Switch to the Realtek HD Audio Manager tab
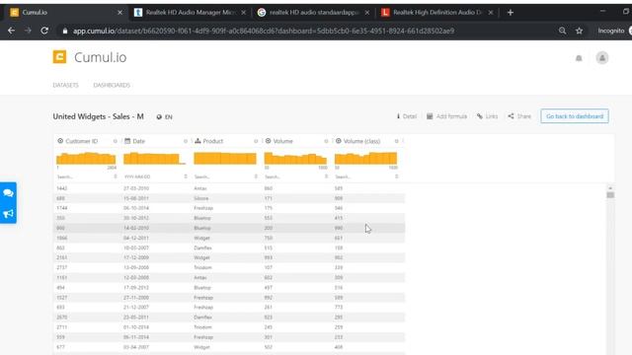Viewport: 632px width, 355px height. click(189, 13)
